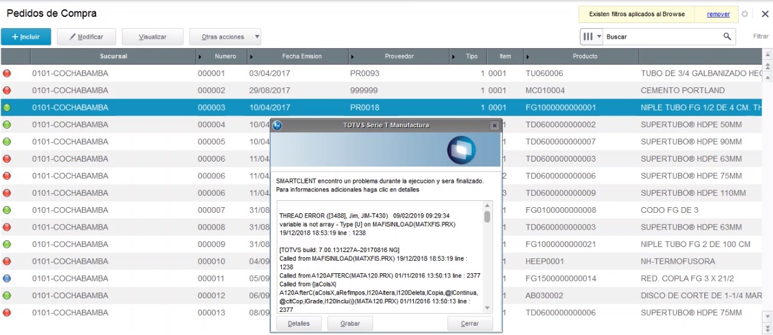Click the TOTVS dialog title bar icon
773x335 pixels.
277,125
